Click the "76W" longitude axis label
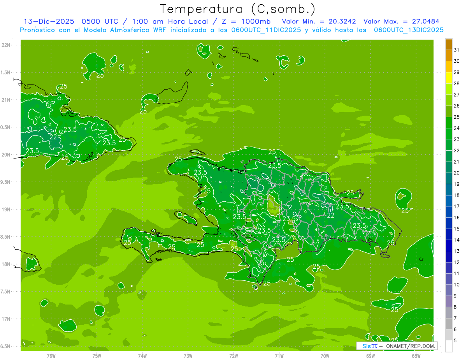This screenshot has width=467, height=361. (51, 356)
